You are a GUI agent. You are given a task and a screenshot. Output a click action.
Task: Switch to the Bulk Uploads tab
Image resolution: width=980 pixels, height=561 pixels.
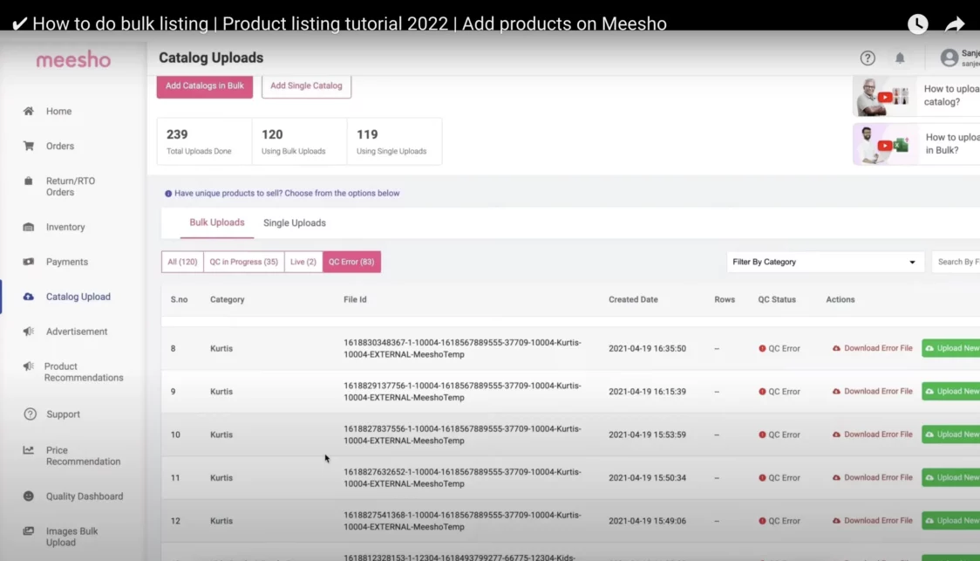[x=217, y=222]
